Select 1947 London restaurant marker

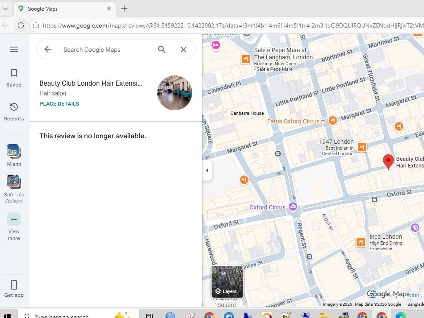coord(362,147)
